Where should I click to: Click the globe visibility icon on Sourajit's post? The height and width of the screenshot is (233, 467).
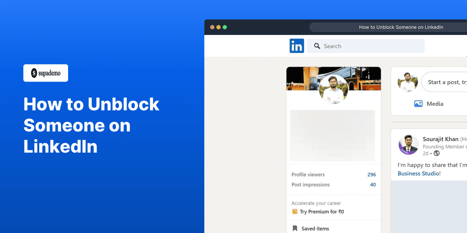(x=437, y=153)
